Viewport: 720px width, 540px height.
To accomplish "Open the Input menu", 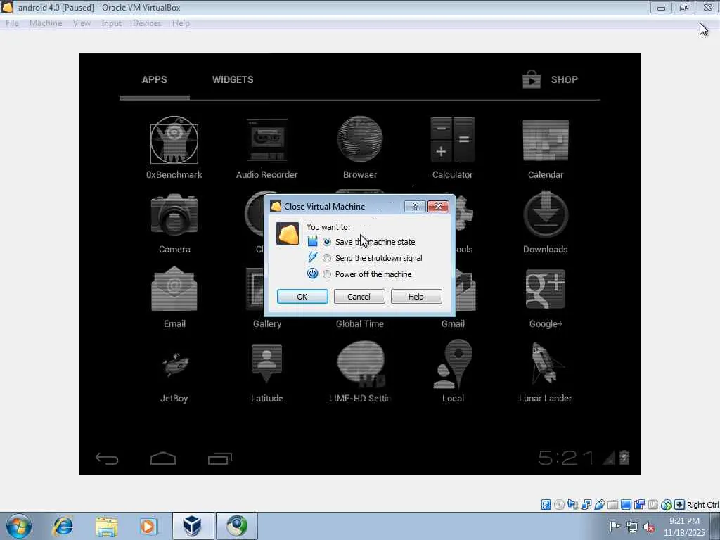I will [x=112, y=23].
